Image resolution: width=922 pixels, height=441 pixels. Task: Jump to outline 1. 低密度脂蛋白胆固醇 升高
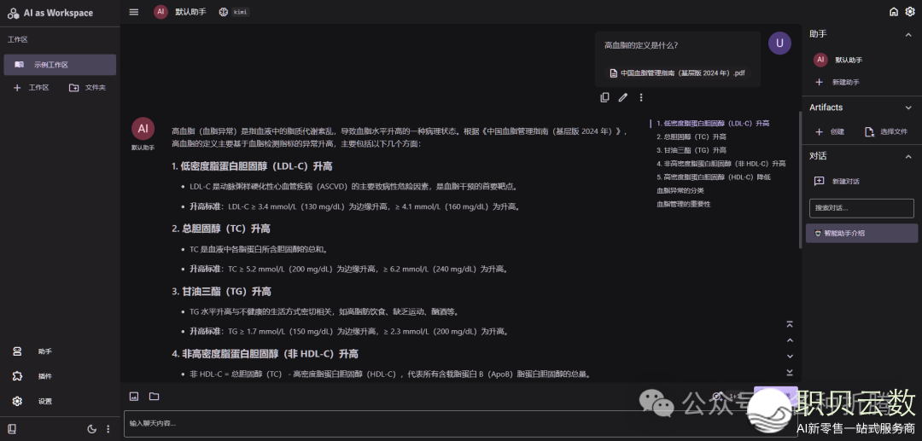[713, 124]
